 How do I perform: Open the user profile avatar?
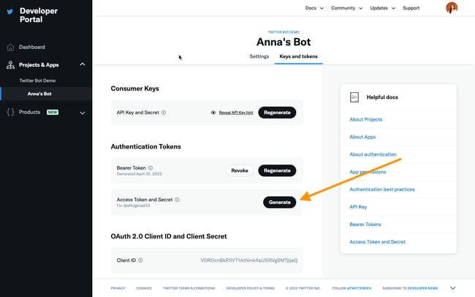pos(452,8)
